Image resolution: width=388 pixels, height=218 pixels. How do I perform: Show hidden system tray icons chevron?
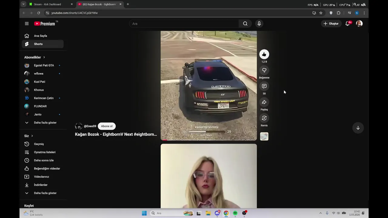point(320,213)
